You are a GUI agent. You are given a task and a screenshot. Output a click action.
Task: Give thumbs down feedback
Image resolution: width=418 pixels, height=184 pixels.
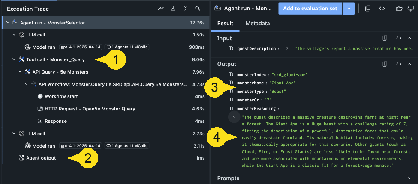coord(411,9)
